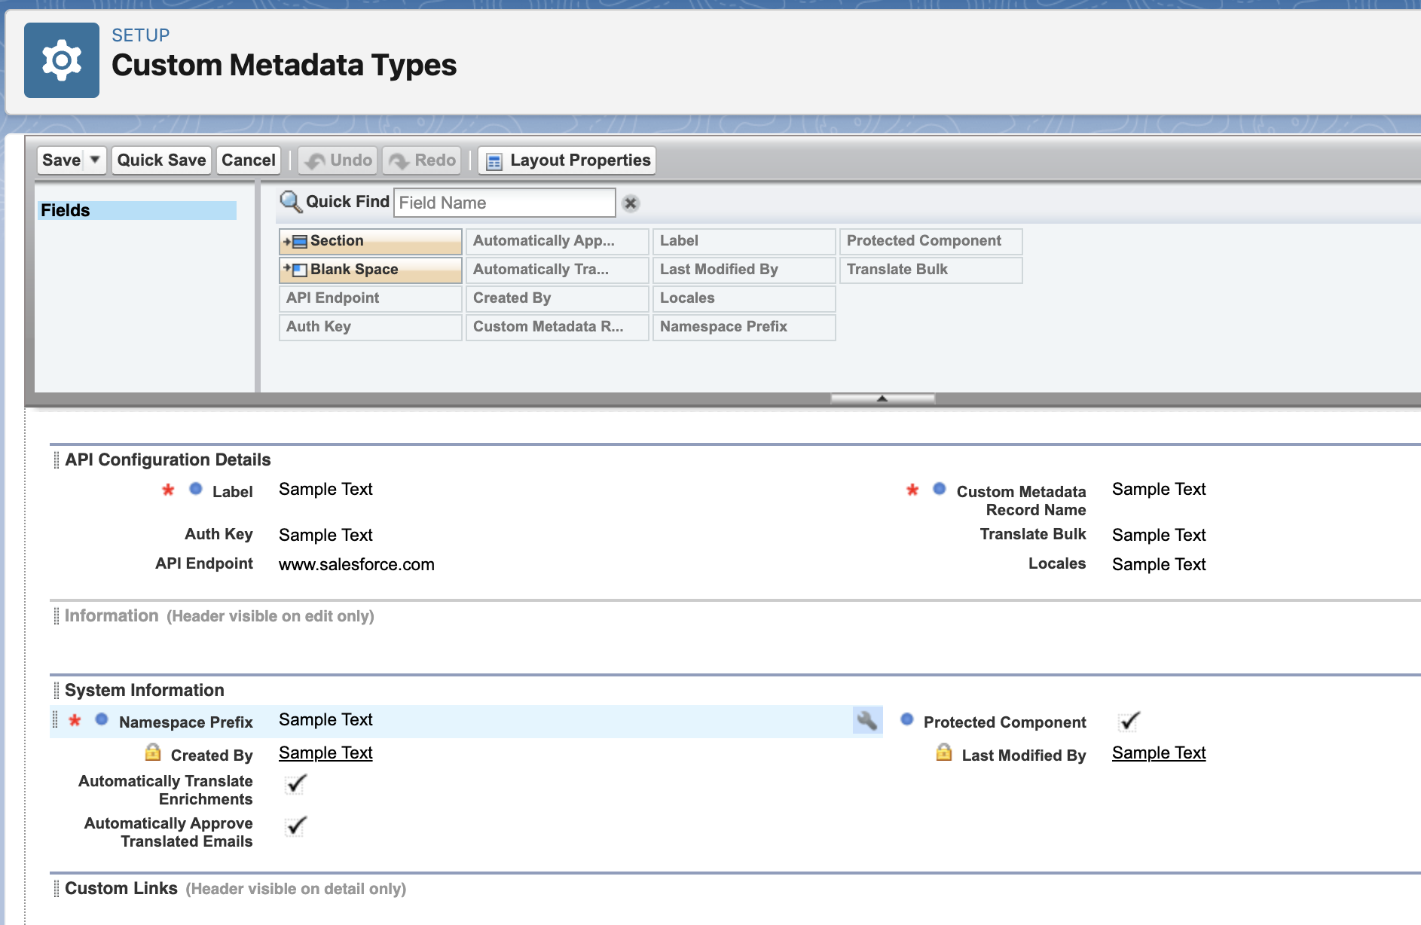The image size is (1421, 925).
Task: Click the Quick Find magnifier icon
Action: click(290, 202)
